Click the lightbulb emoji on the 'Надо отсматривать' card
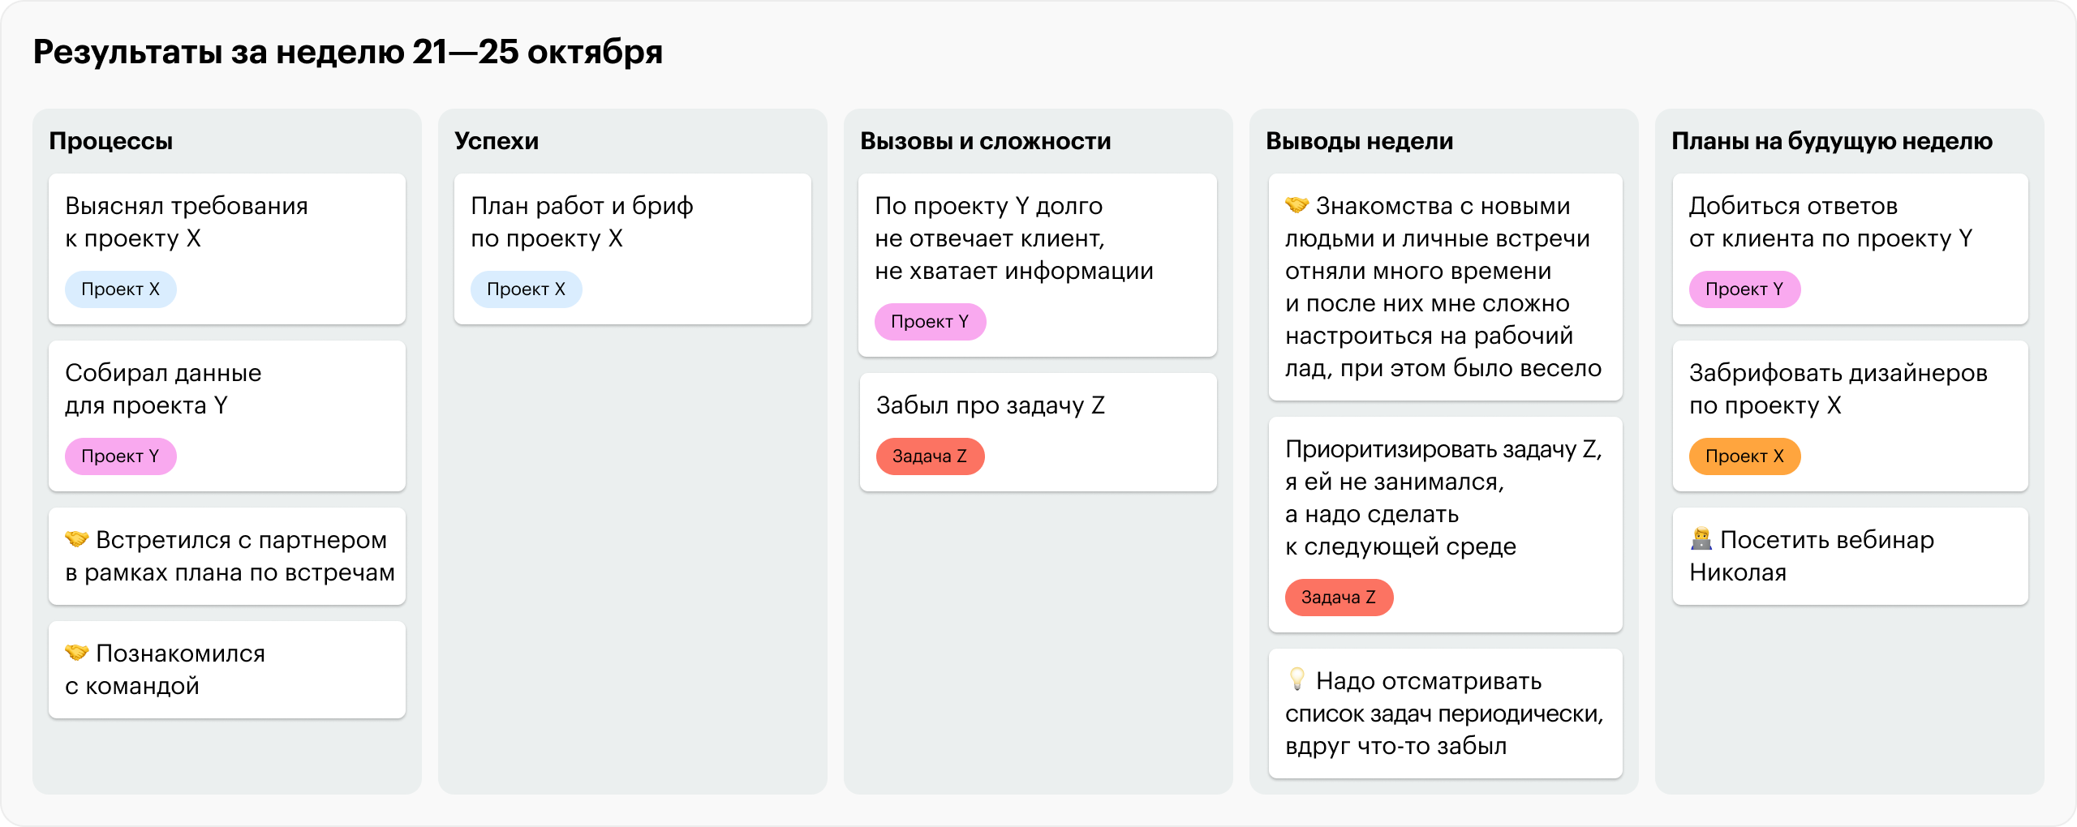Screen dimensions: 2077x827 [x=1297, y=679]
